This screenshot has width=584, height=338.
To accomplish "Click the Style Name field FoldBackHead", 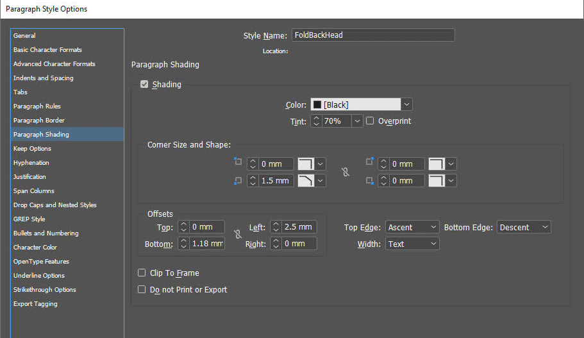I will click(x=373, y=35).
